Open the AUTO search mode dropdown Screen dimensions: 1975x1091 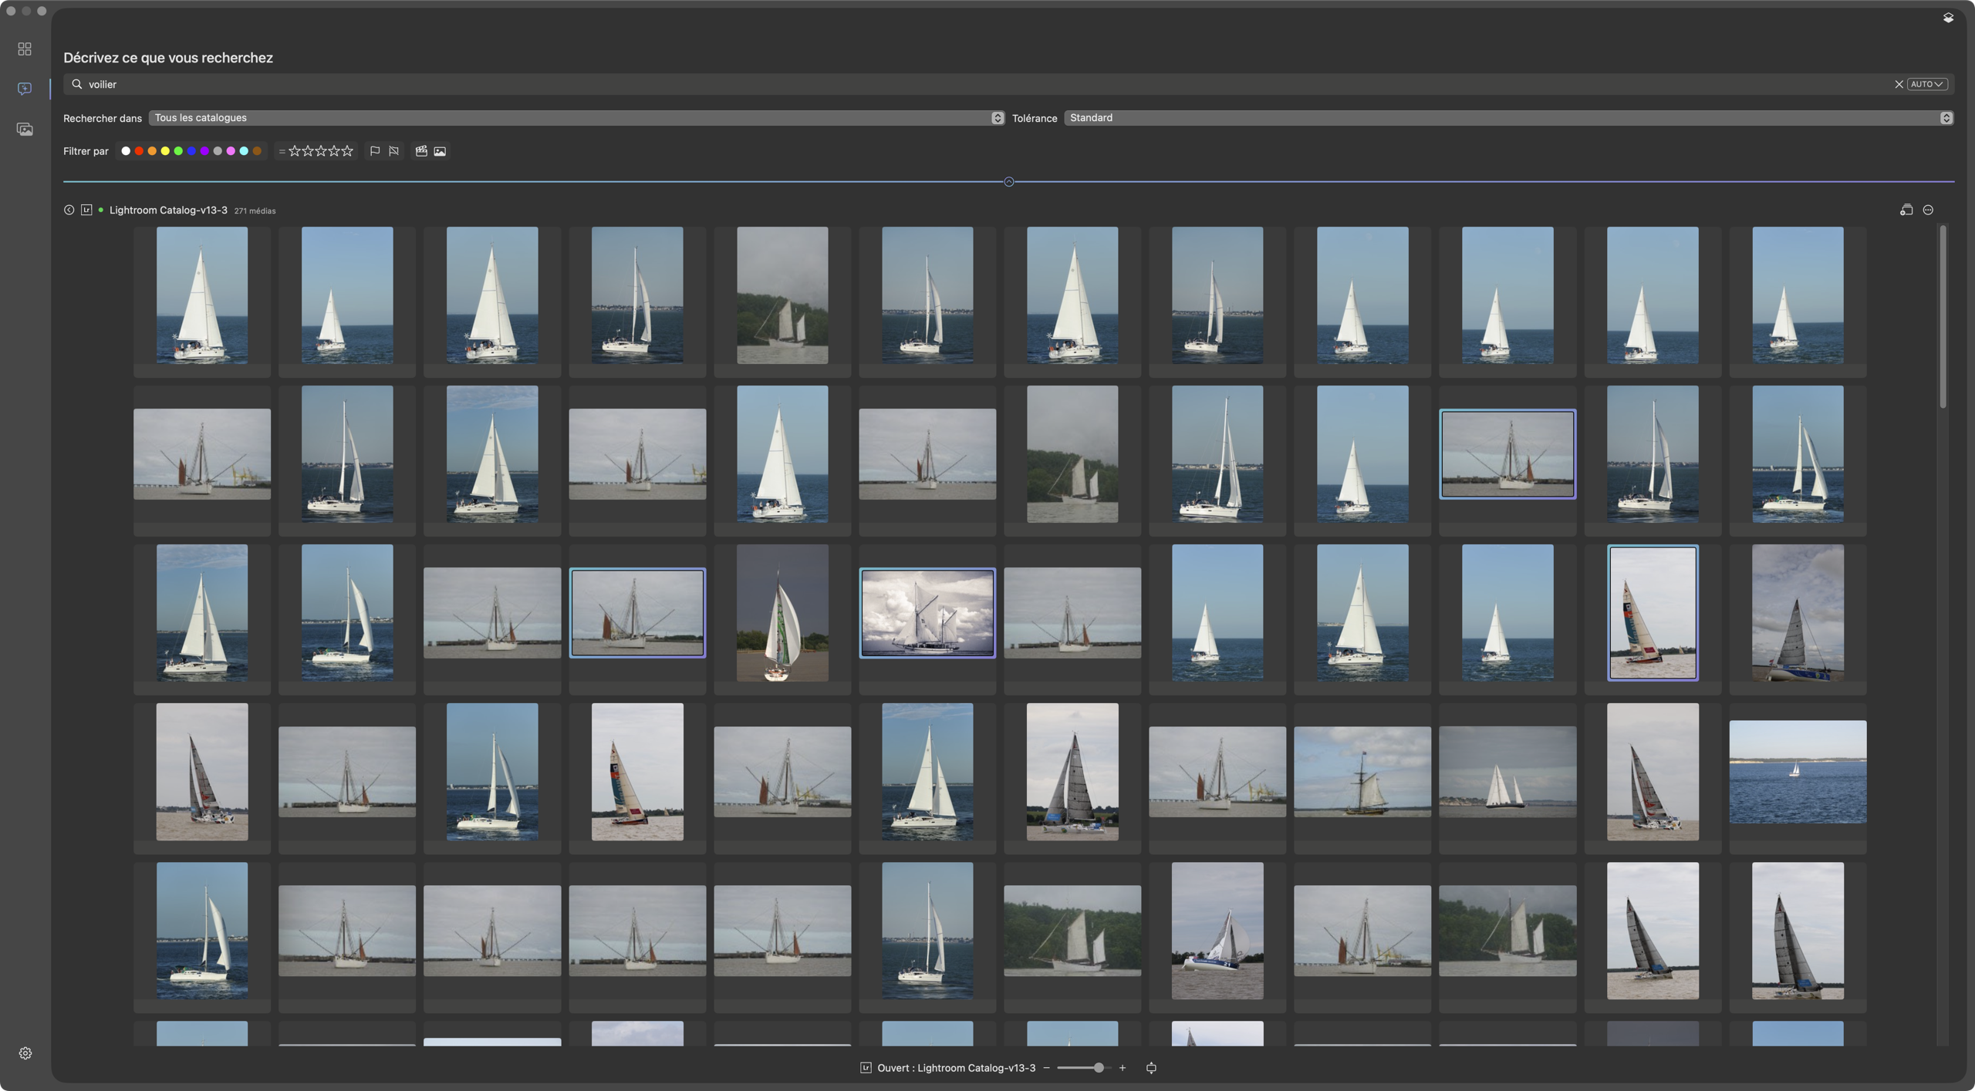click(x=1926, y=84)
